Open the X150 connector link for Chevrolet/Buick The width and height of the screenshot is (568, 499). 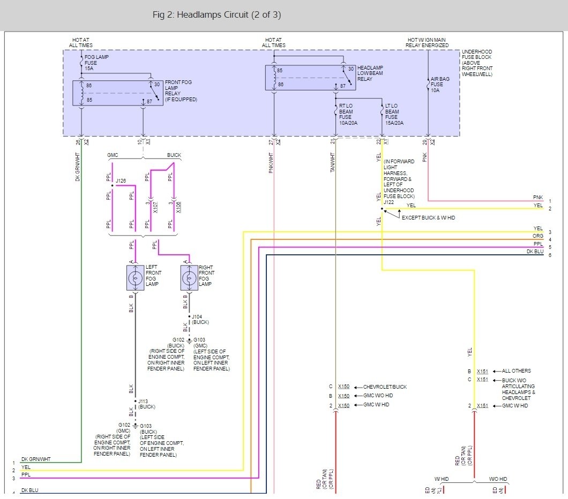(344, 387)
